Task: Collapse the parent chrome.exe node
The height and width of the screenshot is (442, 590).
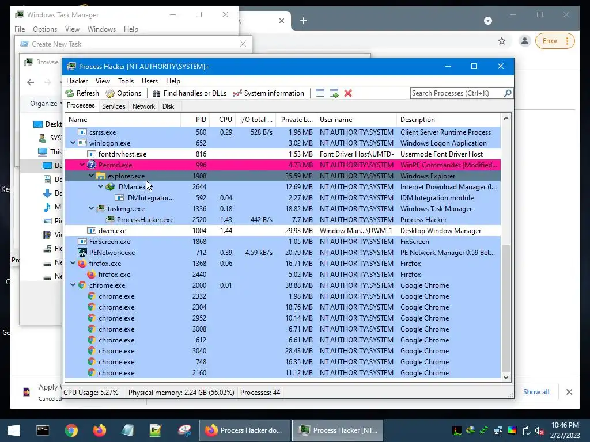Action: click(73, 285)
